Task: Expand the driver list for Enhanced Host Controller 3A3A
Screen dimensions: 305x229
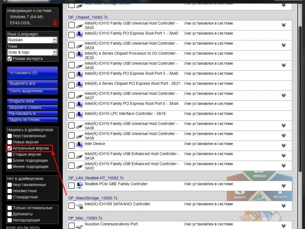Action: 284,156
